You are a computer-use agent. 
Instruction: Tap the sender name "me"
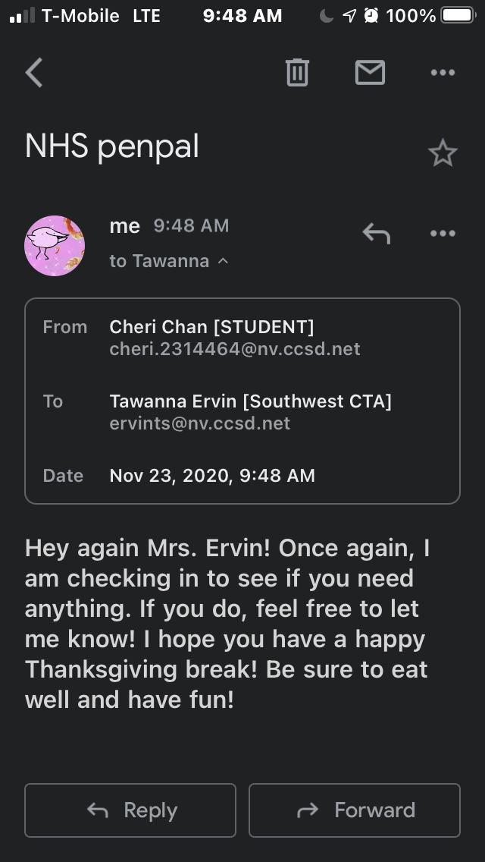125,226
